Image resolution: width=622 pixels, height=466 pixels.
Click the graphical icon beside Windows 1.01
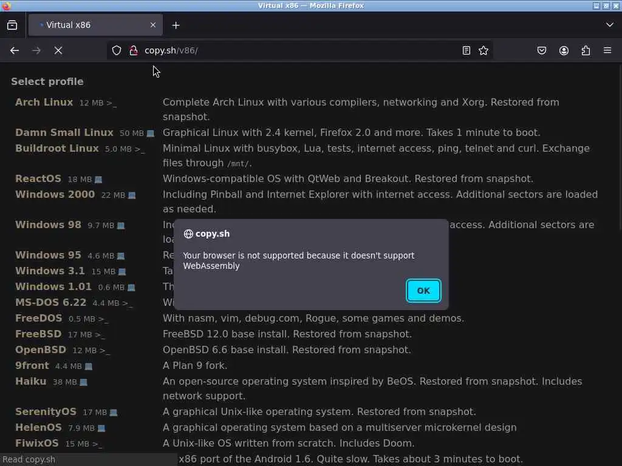click(x=131, y=288)
